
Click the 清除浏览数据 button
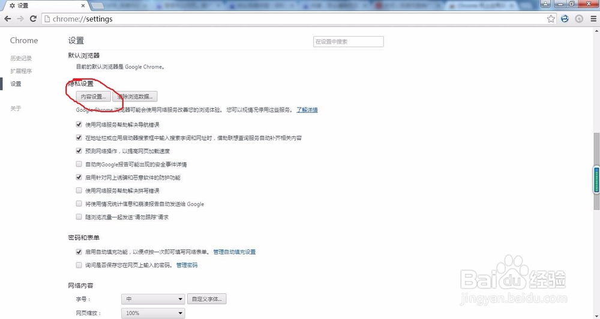tap(135, 97)
